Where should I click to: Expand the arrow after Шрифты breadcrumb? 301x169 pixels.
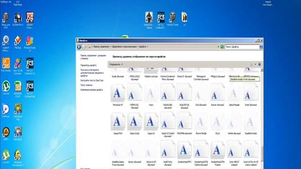point(147,46)
